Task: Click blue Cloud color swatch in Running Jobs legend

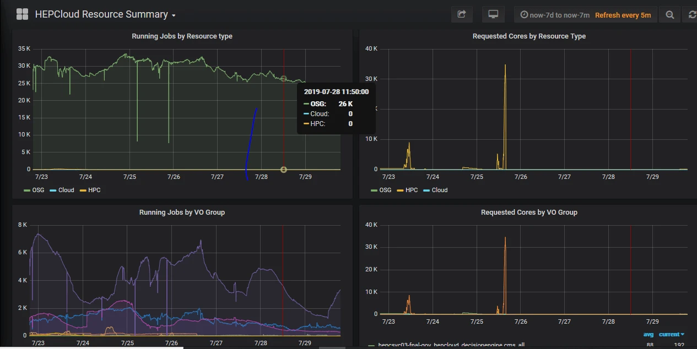Action: (53, 190)
